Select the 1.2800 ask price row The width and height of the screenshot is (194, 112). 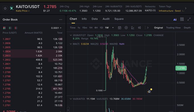click(33, 68)
